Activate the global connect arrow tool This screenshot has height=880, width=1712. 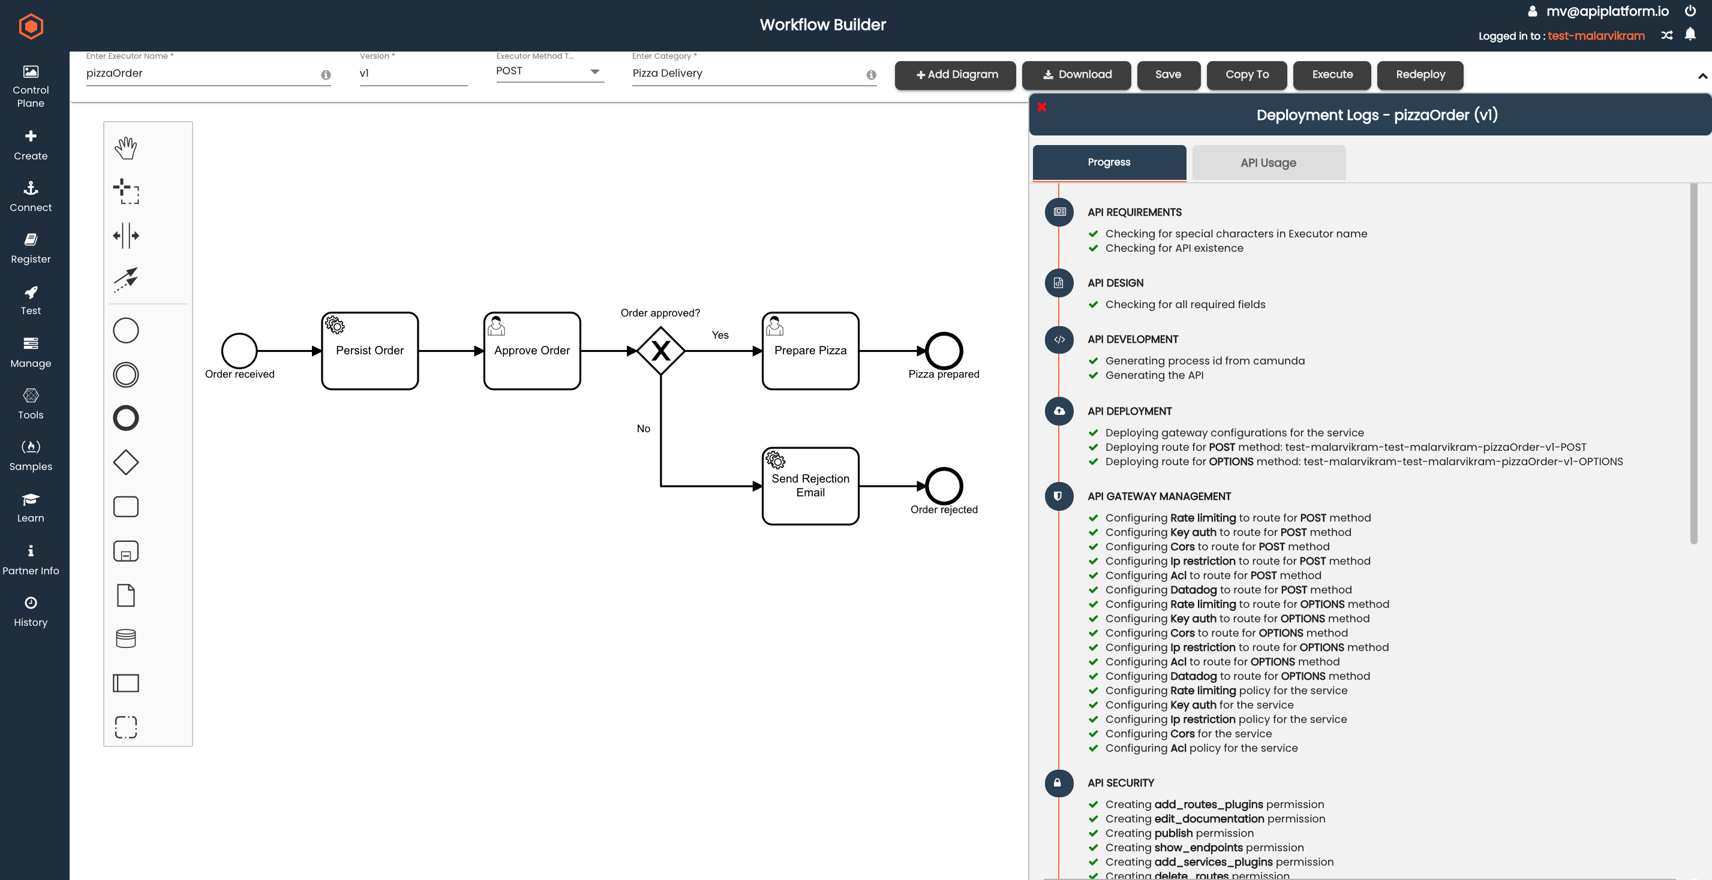125,279
